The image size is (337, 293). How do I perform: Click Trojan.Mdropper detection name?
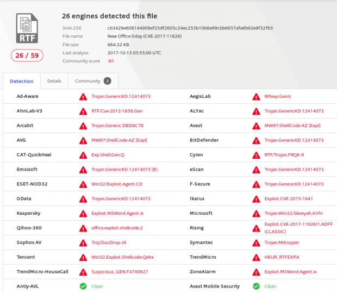pyautogui.click(x=282, y=242)
